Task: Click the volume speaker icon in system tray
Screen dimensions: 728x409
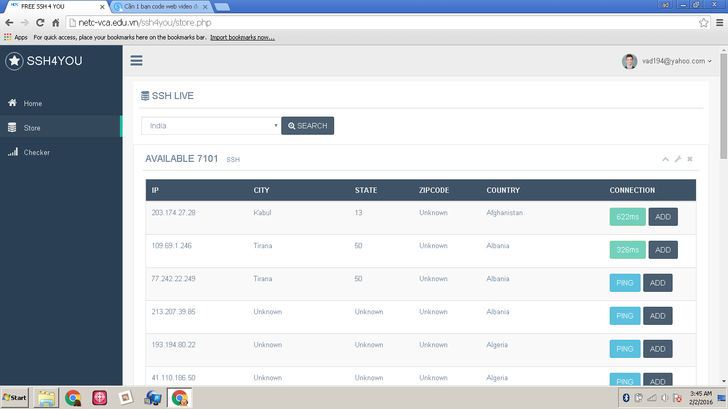Action: click(665, 398)
